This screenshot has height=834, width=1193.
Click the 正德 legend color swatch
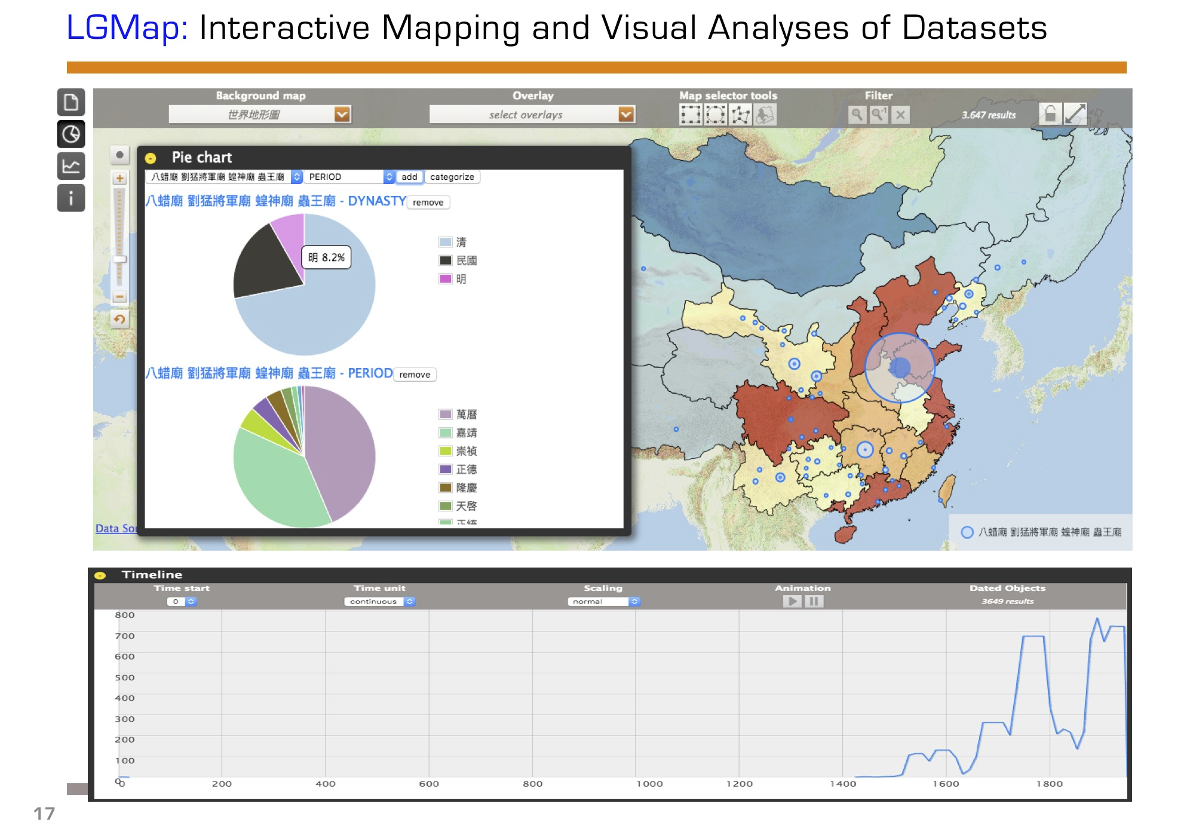445,469
